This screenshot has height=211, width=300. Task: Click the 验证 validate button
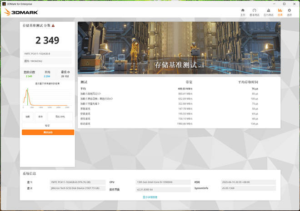pyautogui.click(x=47, y=125)
